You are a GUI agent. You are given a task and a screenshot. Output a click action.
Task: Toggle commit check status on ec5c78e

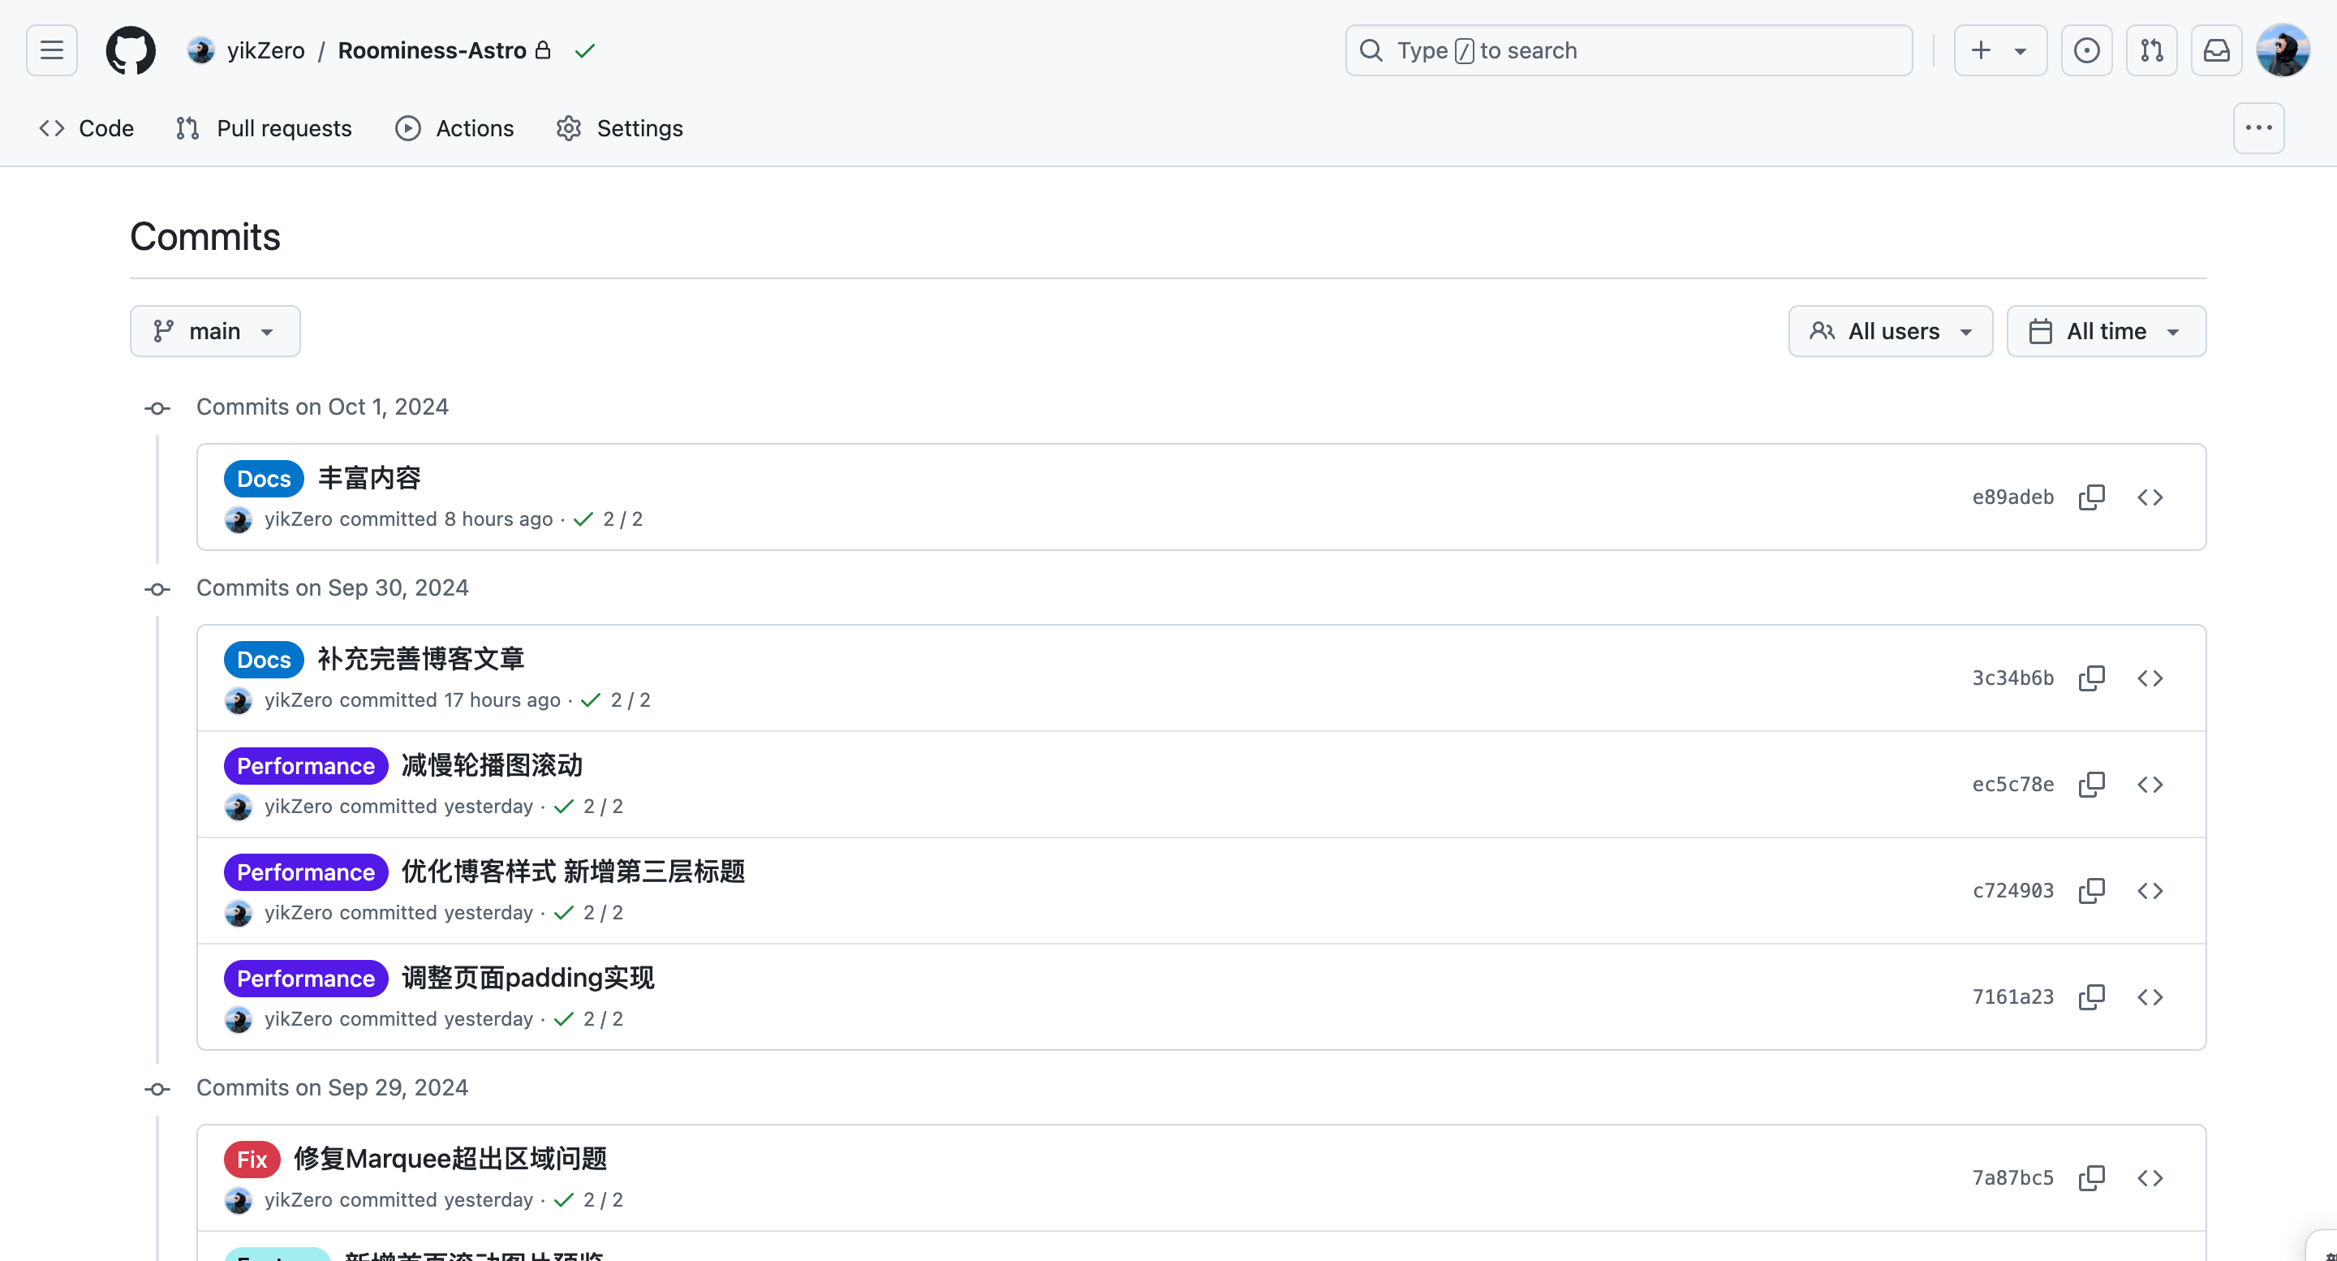[x=564, y=806]
